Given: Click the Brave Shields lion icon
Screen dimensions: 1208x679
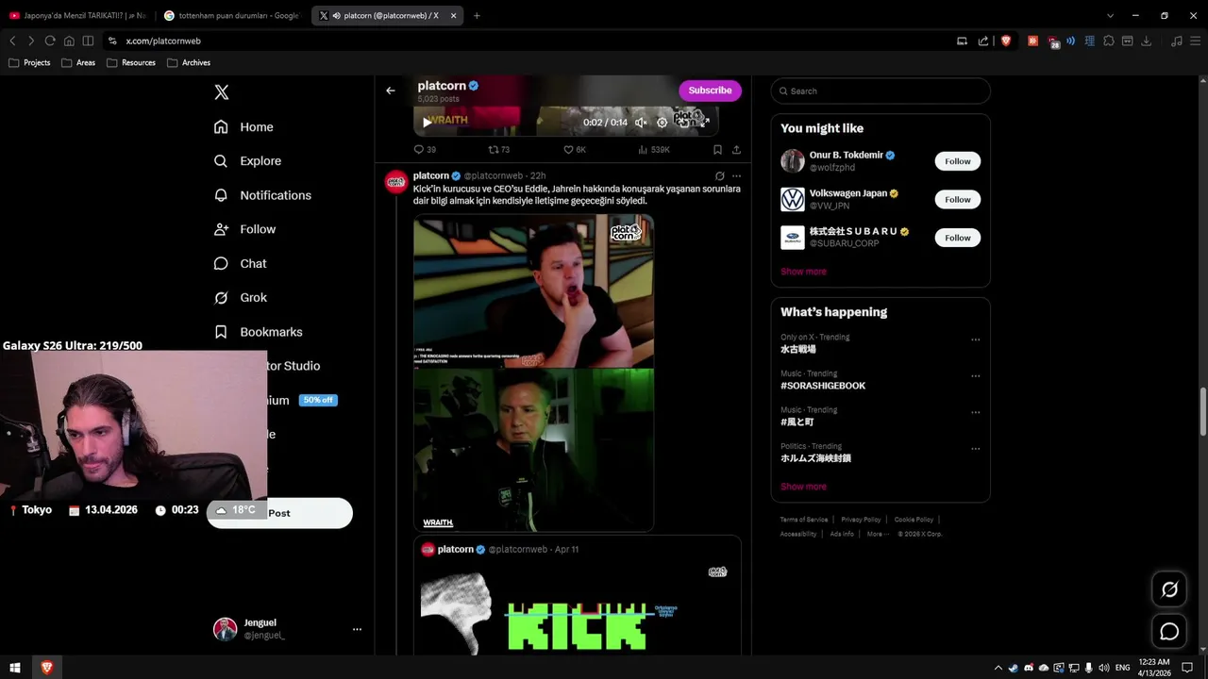Looking at the screenshot, I should tap(1006, 41).
